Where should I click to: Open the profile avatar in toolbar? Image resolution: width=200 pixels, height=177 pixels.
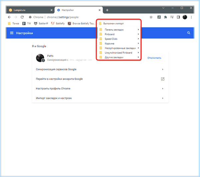point(185,17)
